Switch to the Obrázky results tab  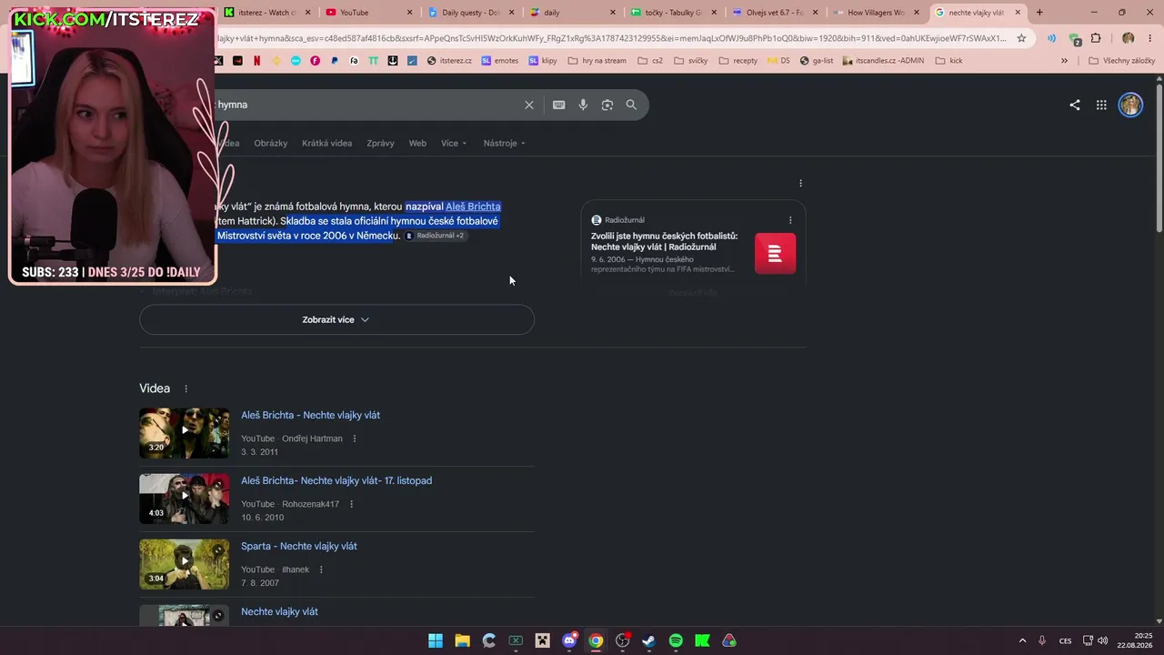point(271,143)
